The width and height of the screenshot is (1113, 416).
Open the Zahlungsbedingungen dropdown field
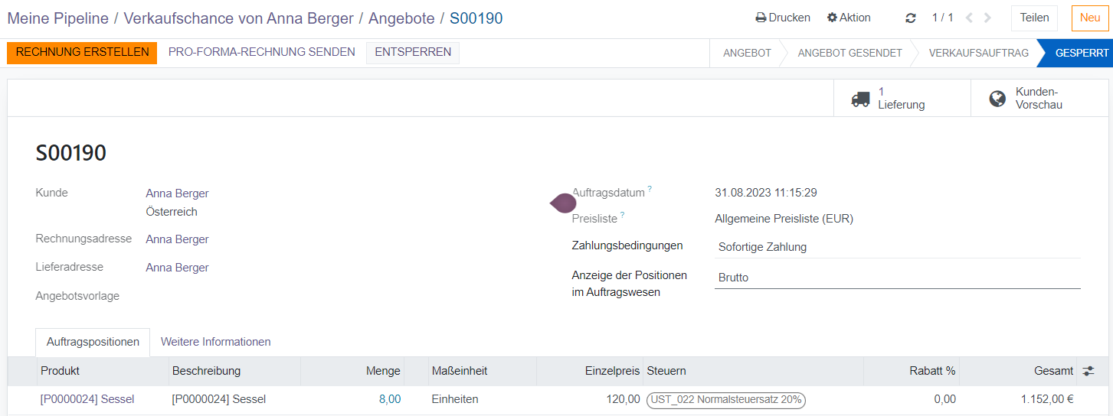[896, 247]
